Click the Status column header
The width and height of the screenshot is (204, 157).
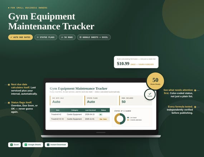coord(103,110)
